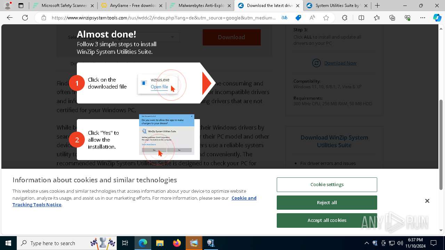Click the Download WinZip System Utilities Suite heading
Screen dimensions: 445x250
point(334,141)
